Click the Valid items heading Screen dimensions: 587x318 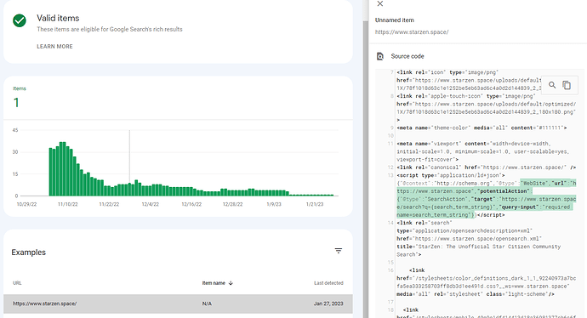pyautogui.click(x=58, y=18)
